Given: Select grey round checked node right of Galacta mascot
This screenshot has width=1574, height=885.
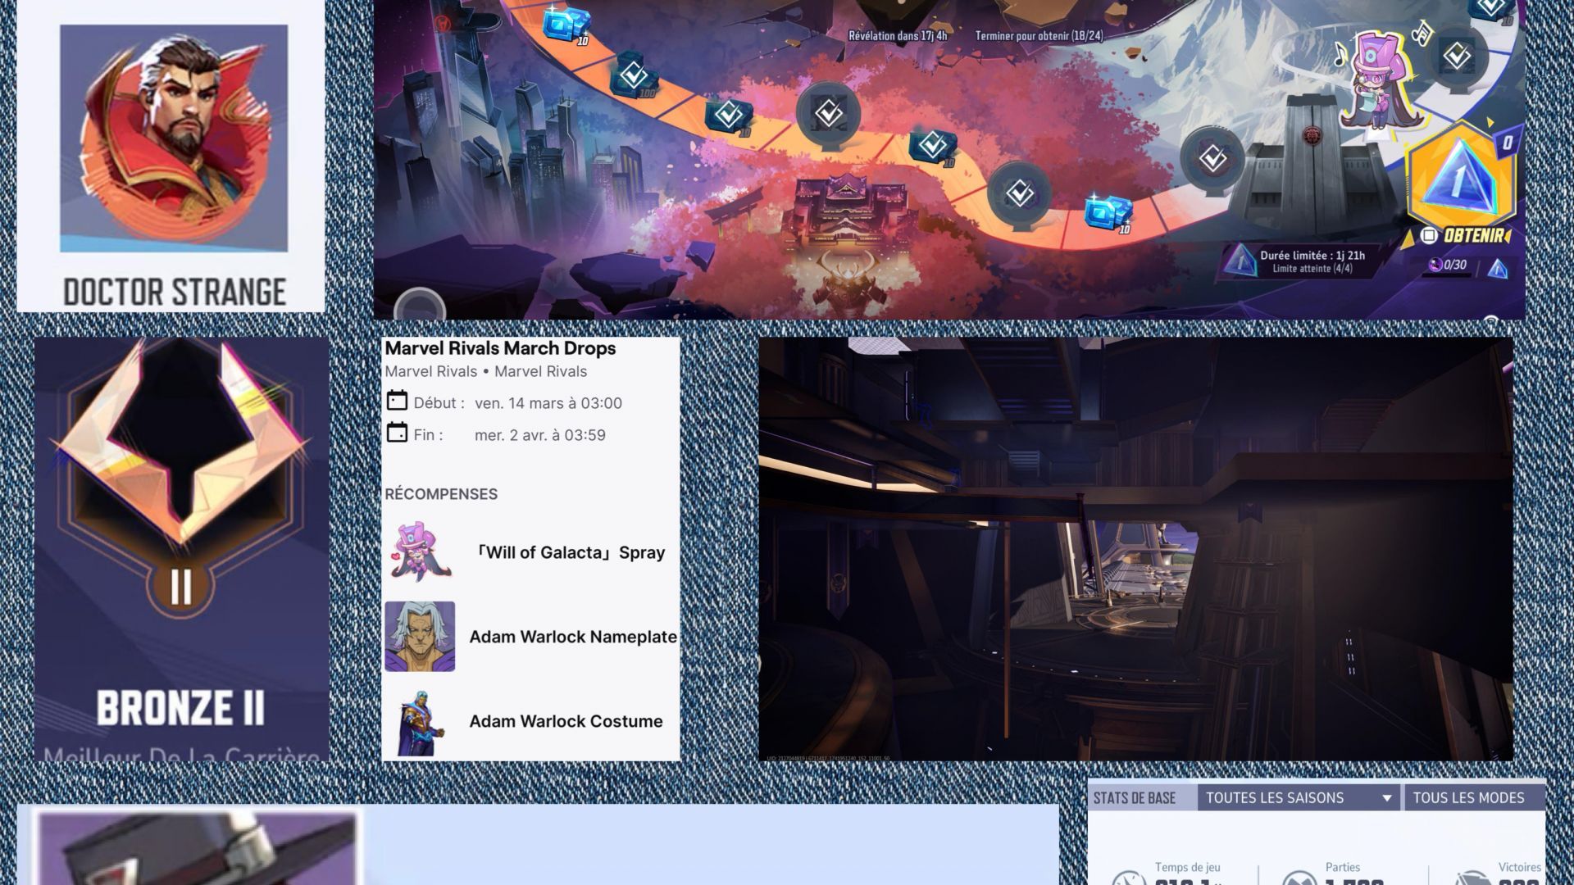Looking at the screenshot, I should tap(1457, 56).
